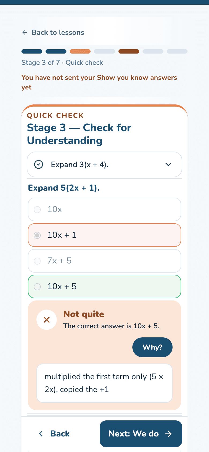
Task: Jump to the brown stage 5 segment
Action: pos(129,51)
